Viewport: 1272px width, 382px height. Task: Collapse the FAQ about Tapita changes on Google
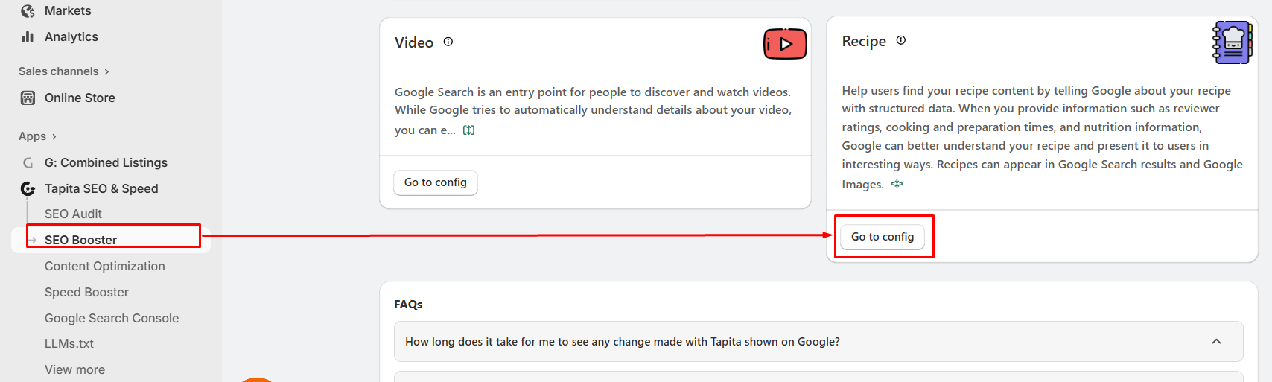1216,341
